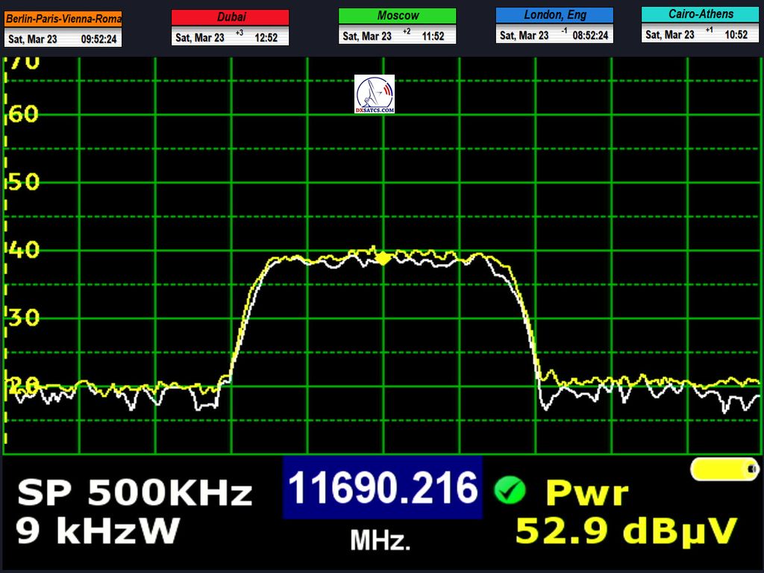Select the Berlin-Paris-Vienna-Roma clock header
This screenshot has width=764, height=573.
click(63, 18)
